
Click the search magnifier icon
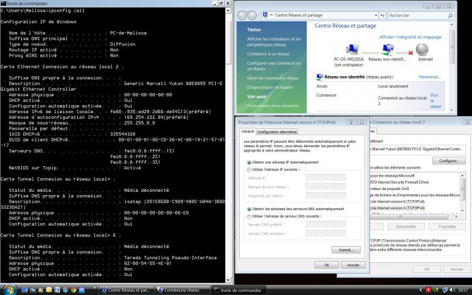coord(451,15)
